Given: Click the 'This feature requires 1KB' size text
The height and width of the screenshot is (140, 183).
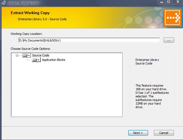Looking at the screenshot, I should coord(152,96).
